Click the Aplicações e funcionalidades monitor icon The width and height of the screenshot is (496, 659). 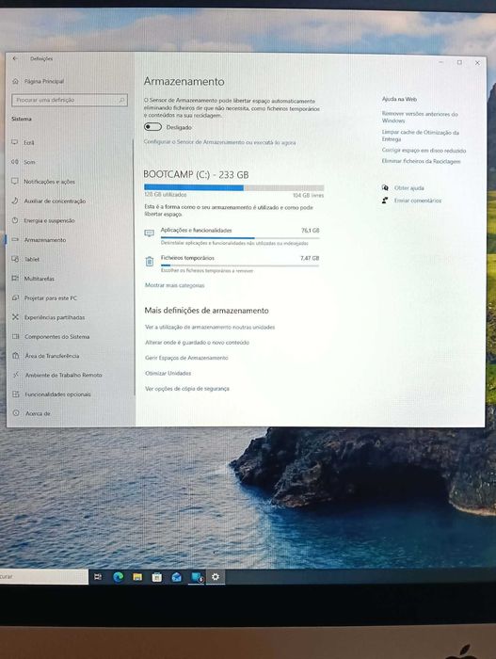pos(150,233)
